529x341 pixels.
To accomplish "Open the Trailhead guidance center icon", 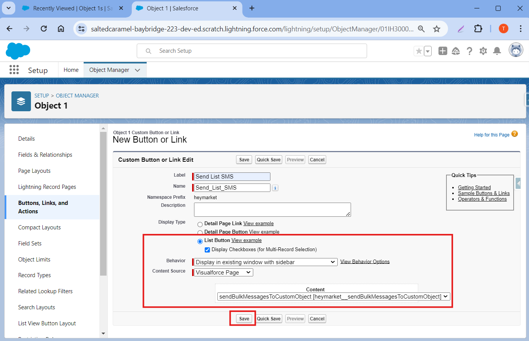I will click(x=456, y=51).
